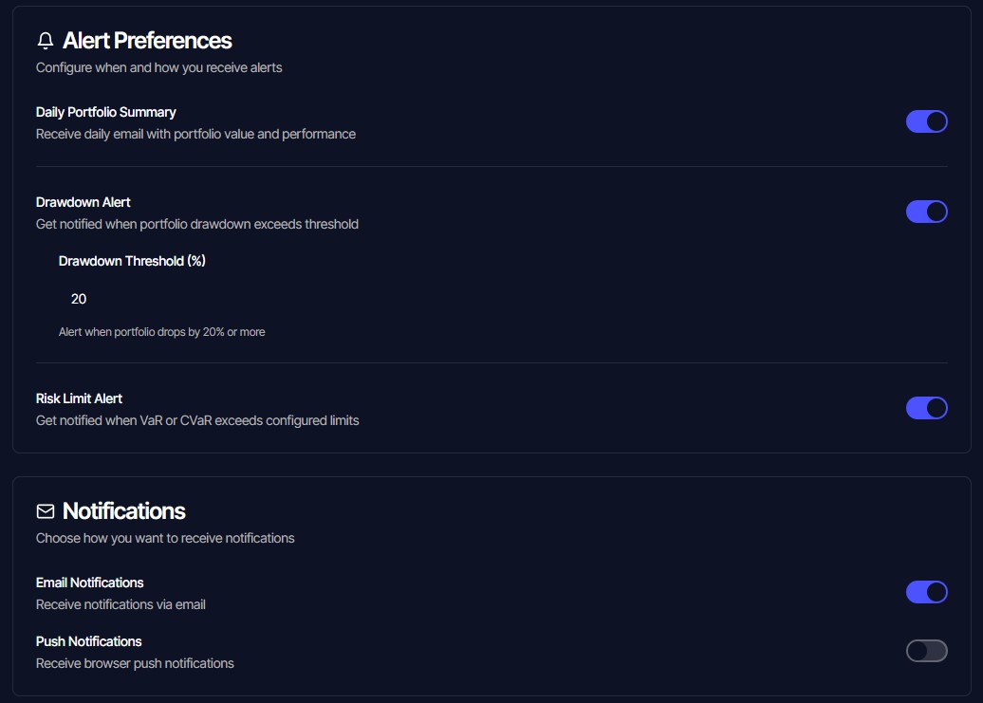Click the Email Notifications label
983x703 pixels.
click(x=89, y=583)
